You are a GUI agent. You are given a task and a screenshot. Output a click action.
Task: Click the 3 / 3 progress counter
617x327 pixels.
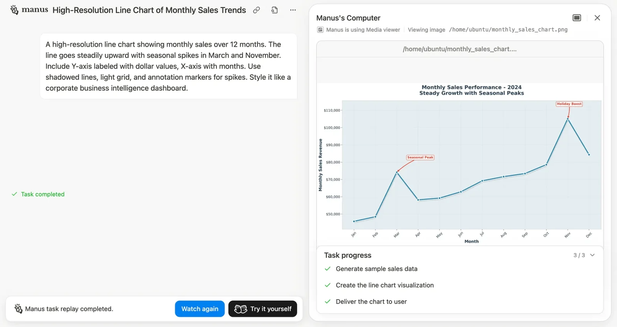coord(579,255)
